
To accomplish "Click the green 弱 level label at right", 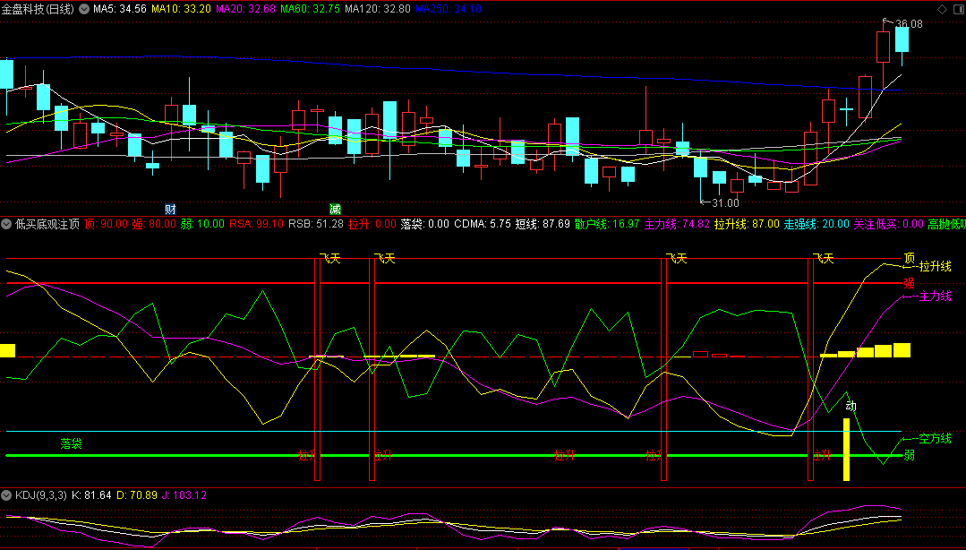I will point(910,456).
